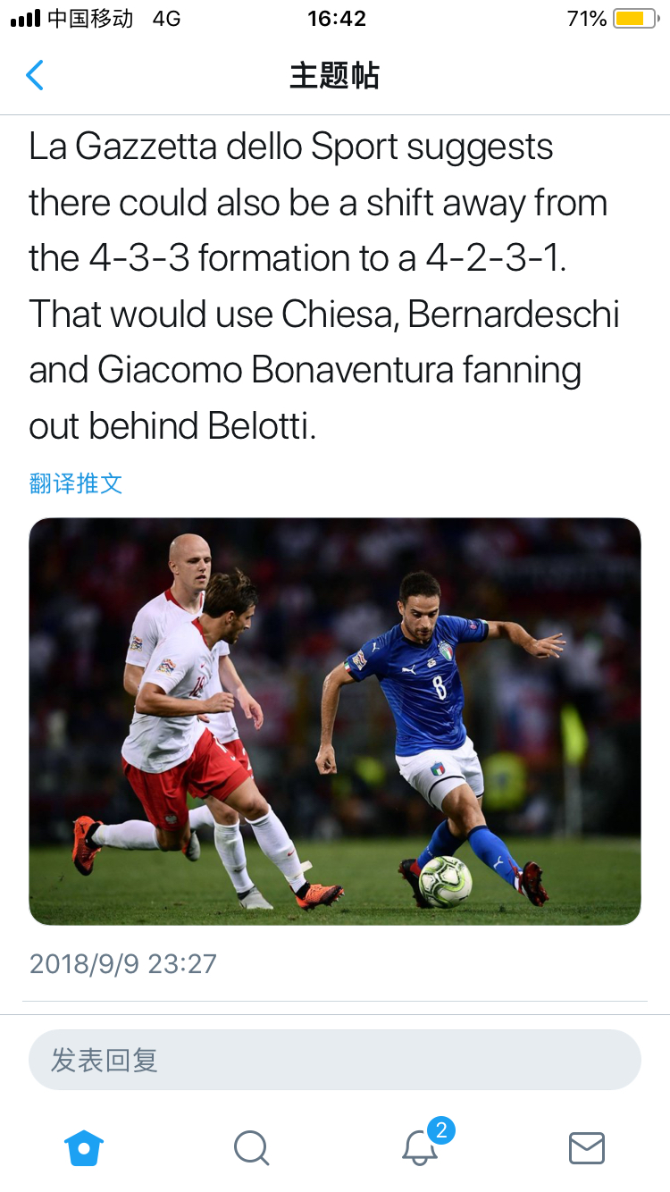Tap the 主题帖 header title
Viewport: 670px width, 1192px height.
(335, 75)
